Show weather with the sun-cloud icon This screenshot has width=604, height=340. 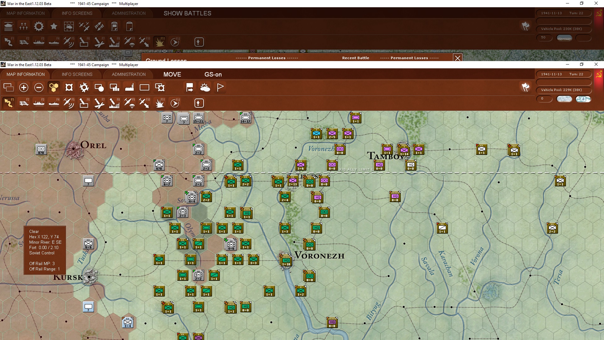coord(205,88)
